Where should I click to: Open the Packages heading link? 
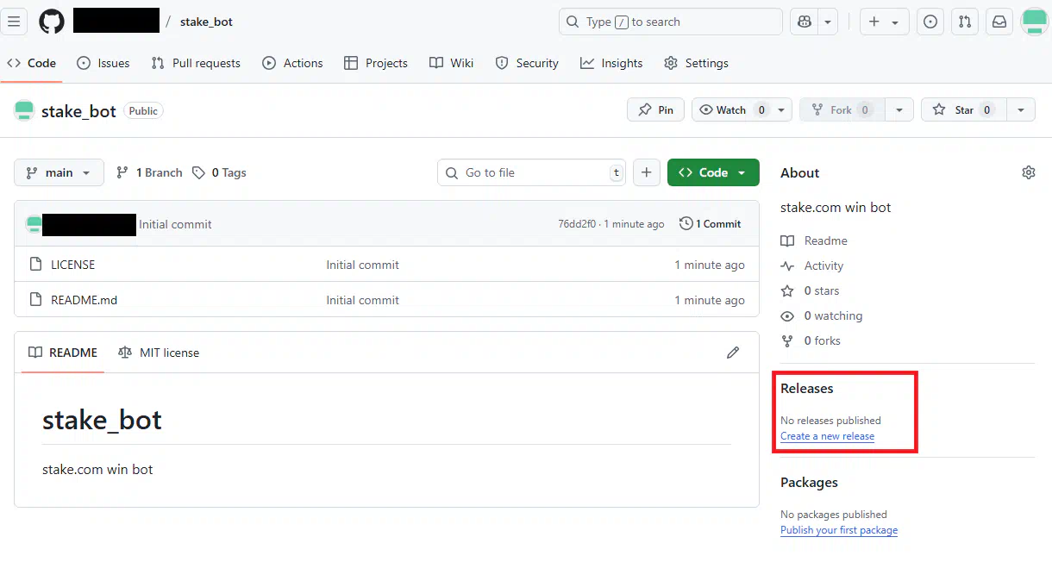coord(809,483)
